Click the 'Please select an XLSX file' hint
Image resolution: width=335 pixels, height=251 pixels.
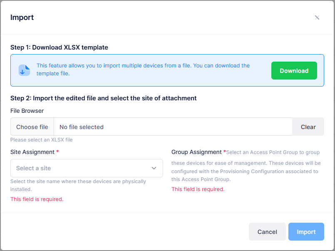42,140
